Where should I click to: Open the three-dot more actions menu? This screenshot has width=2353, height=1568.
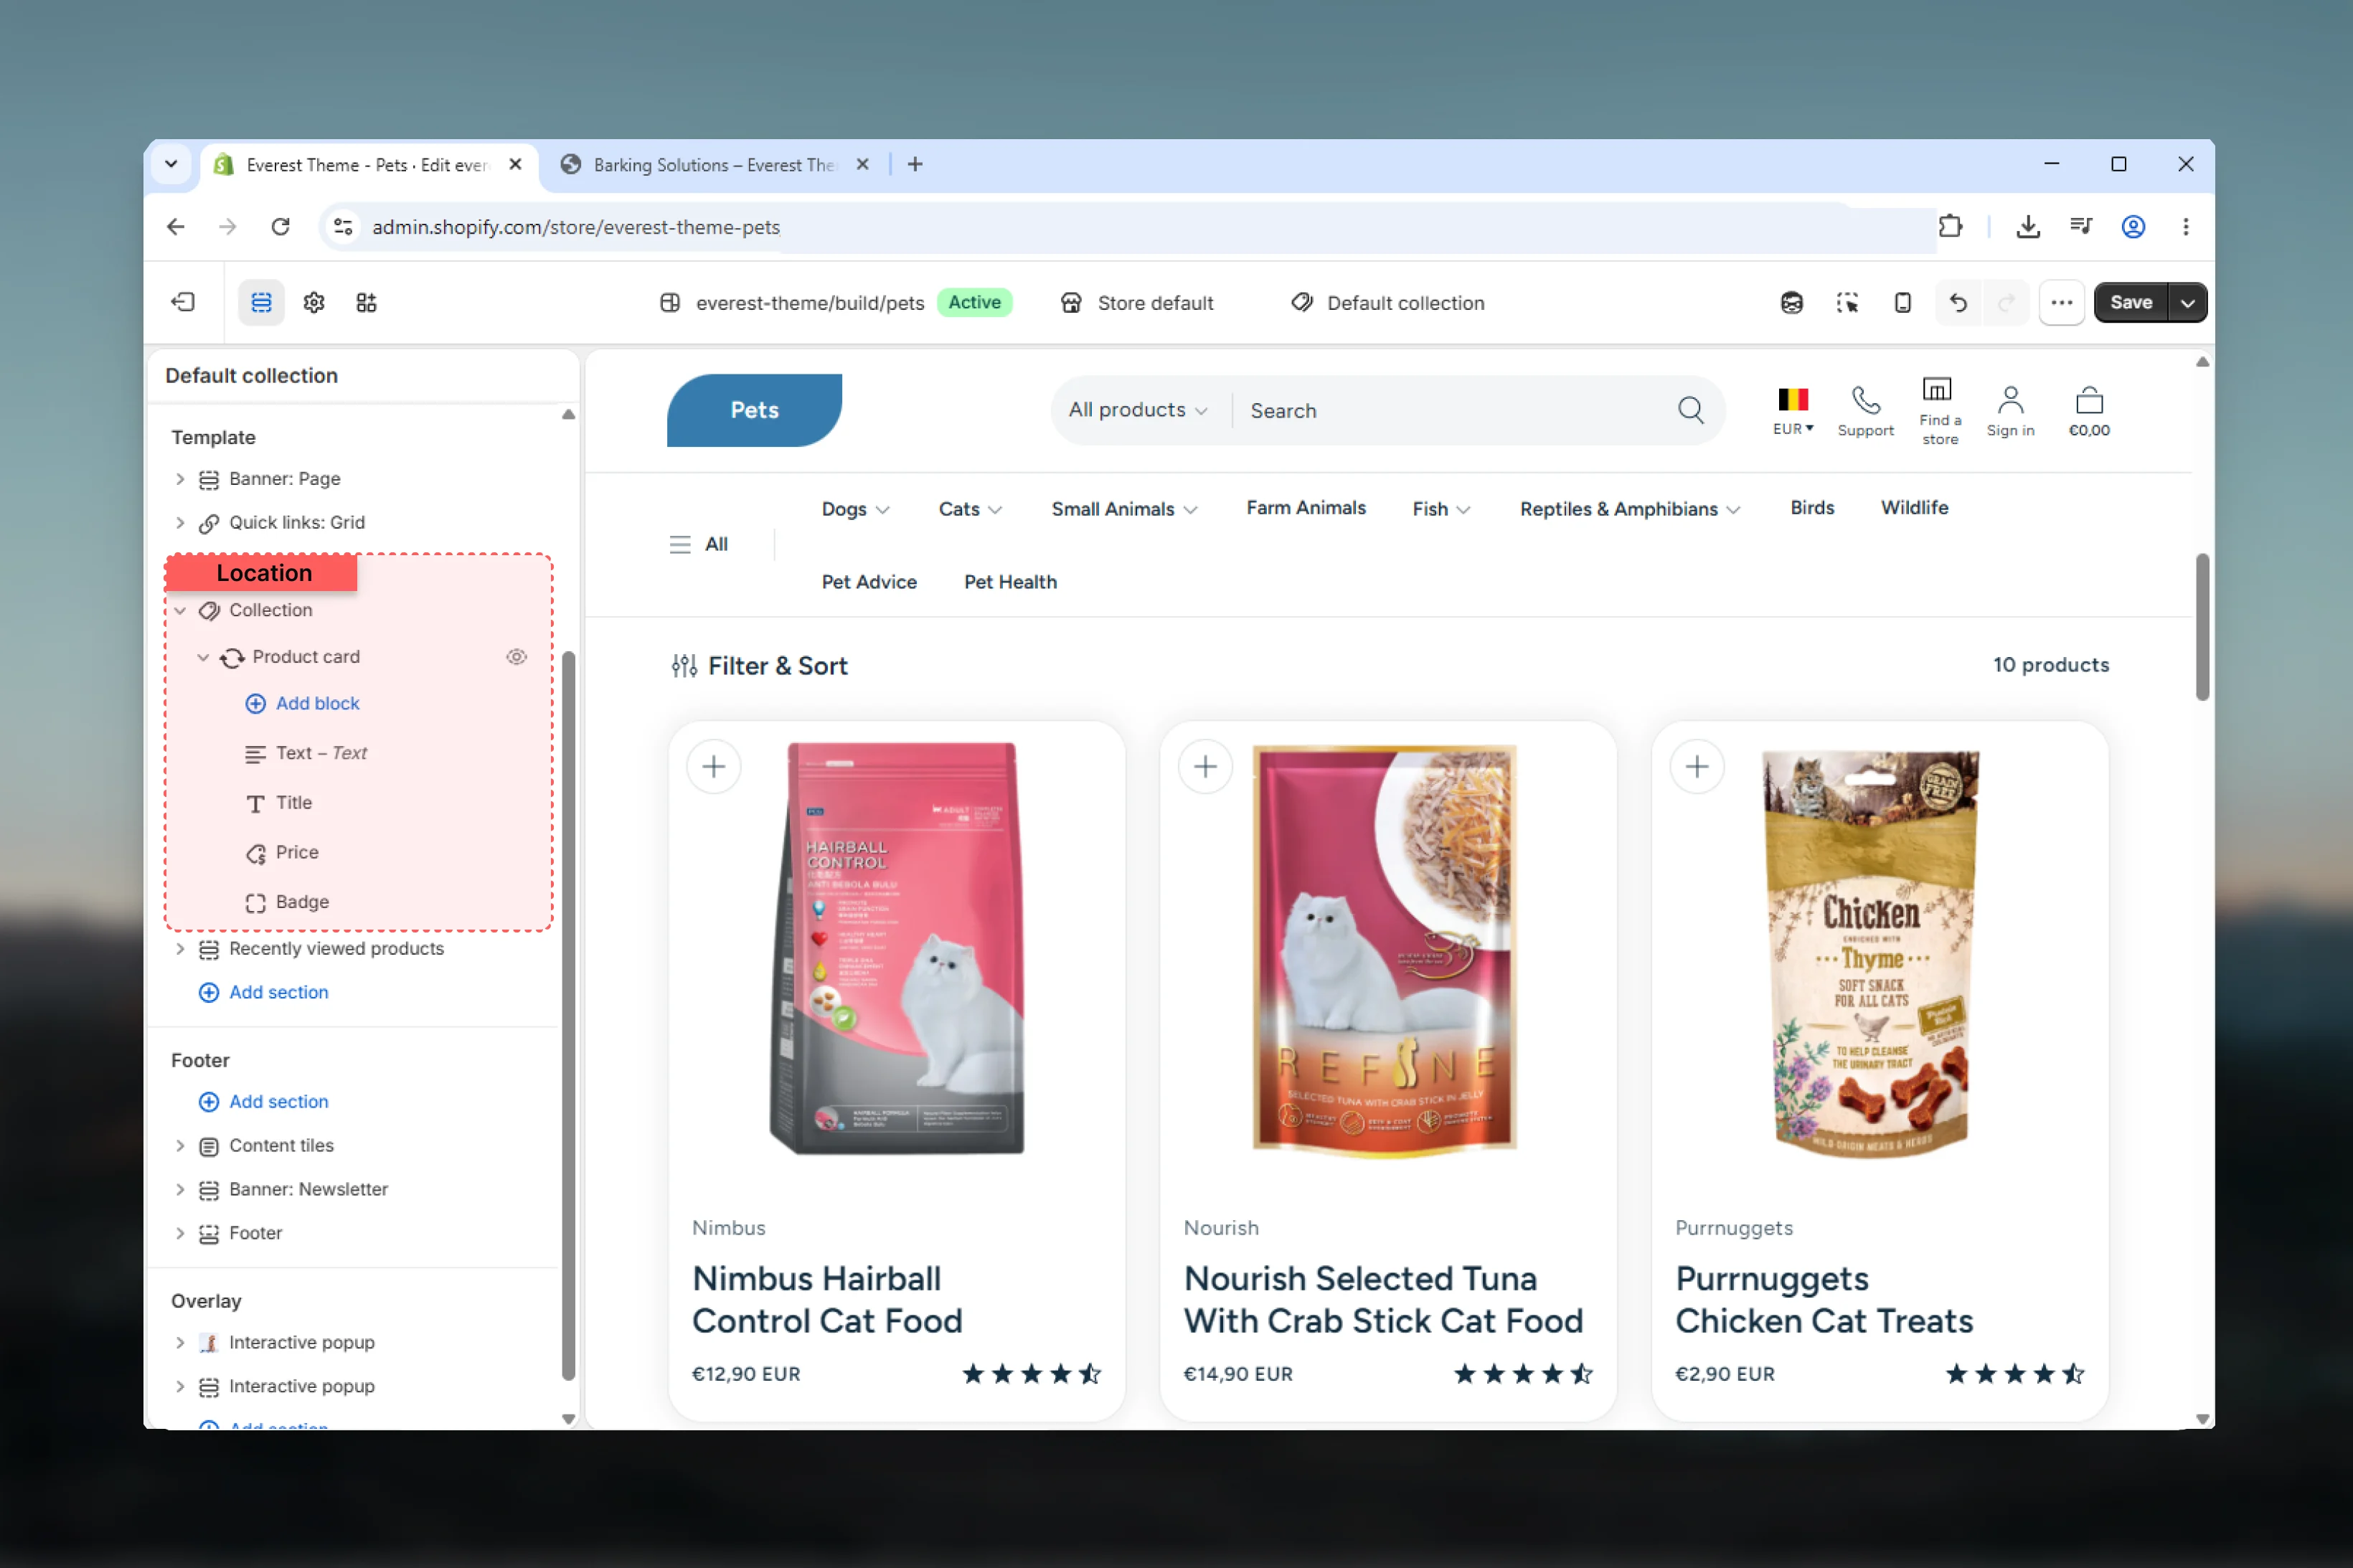click(2061, 302)
